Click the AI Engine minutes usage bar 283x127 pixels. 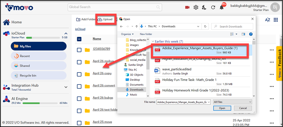tap(39, 103)
